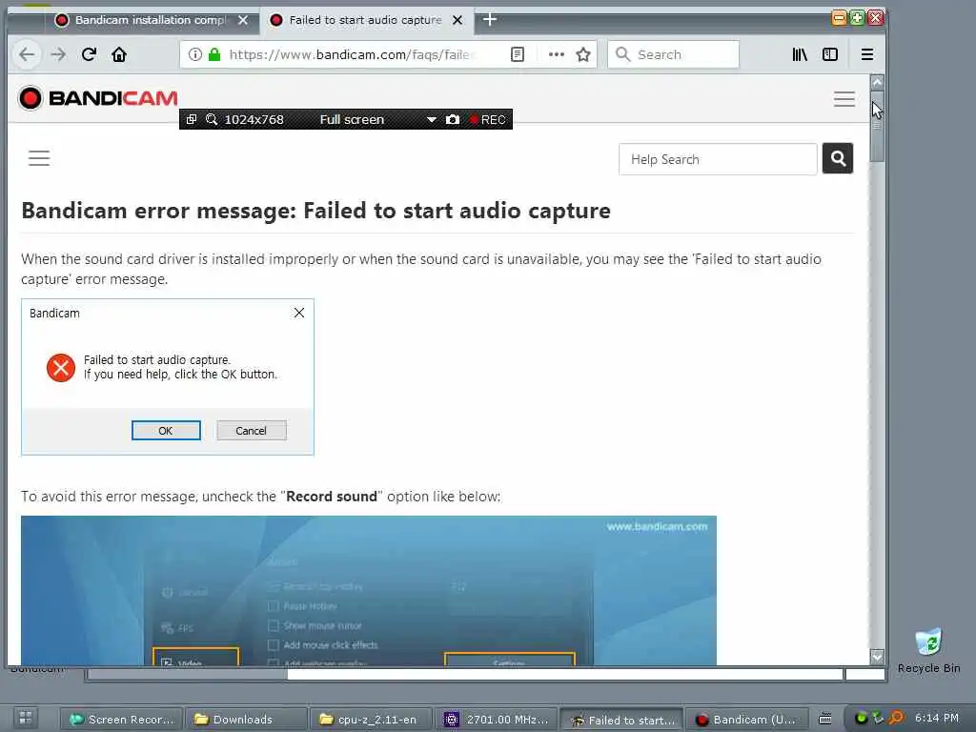Switch to Screen Recorder taskbar item

pos(121,720)
